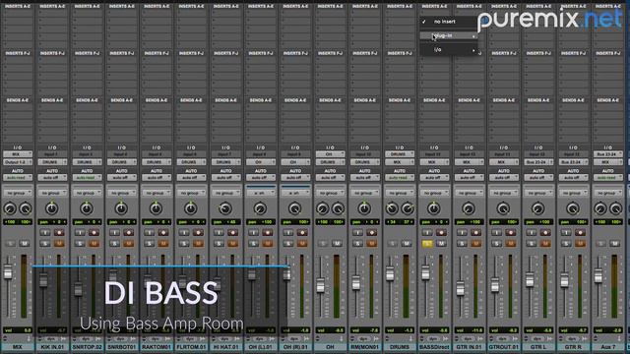Viewport: 630px width, 354px height.
Task: Toggle input monitor on BASSDirect
Action: tap(427, 232)
